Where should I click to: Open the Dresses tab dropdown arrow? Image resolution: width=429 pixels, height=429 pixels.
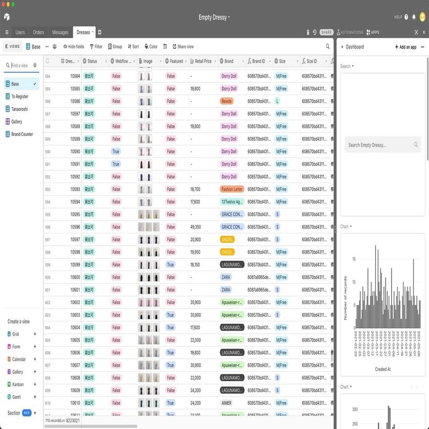(93, 32)
